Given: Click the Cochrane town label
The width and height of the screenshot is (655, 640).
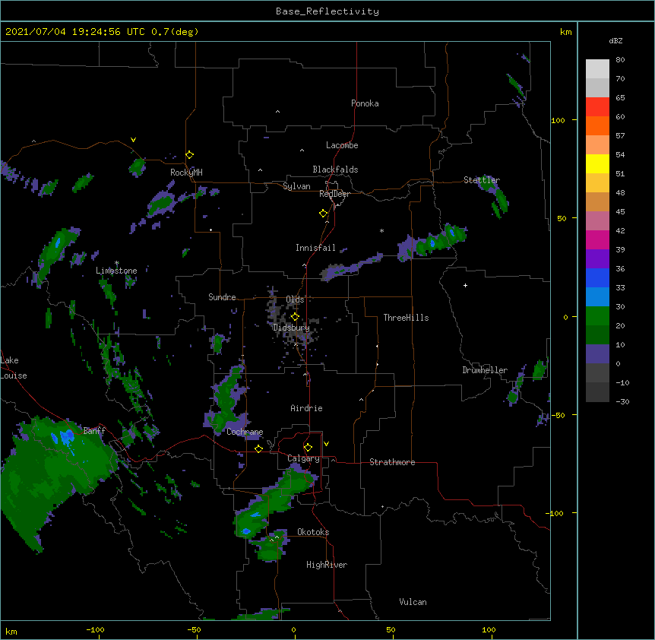Looking at the screenshot, I should [x=245, y=432].
